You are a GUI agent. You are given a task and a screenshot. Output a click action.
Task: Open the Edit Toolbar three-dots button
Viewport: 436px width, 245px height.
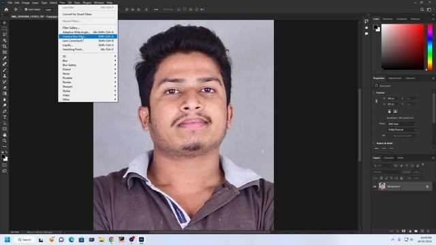tap(5, 146)
